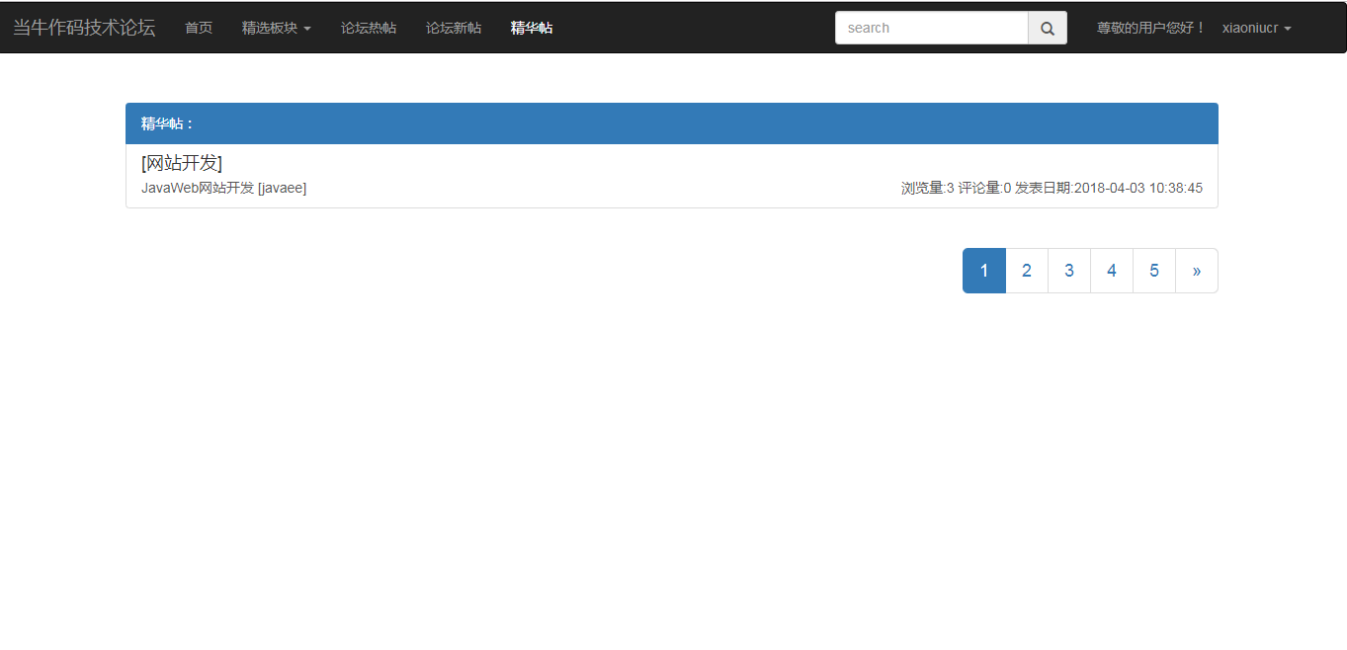Click the » next page arrow
This screenshot has width=1347, height=650.
[1197, 271]
